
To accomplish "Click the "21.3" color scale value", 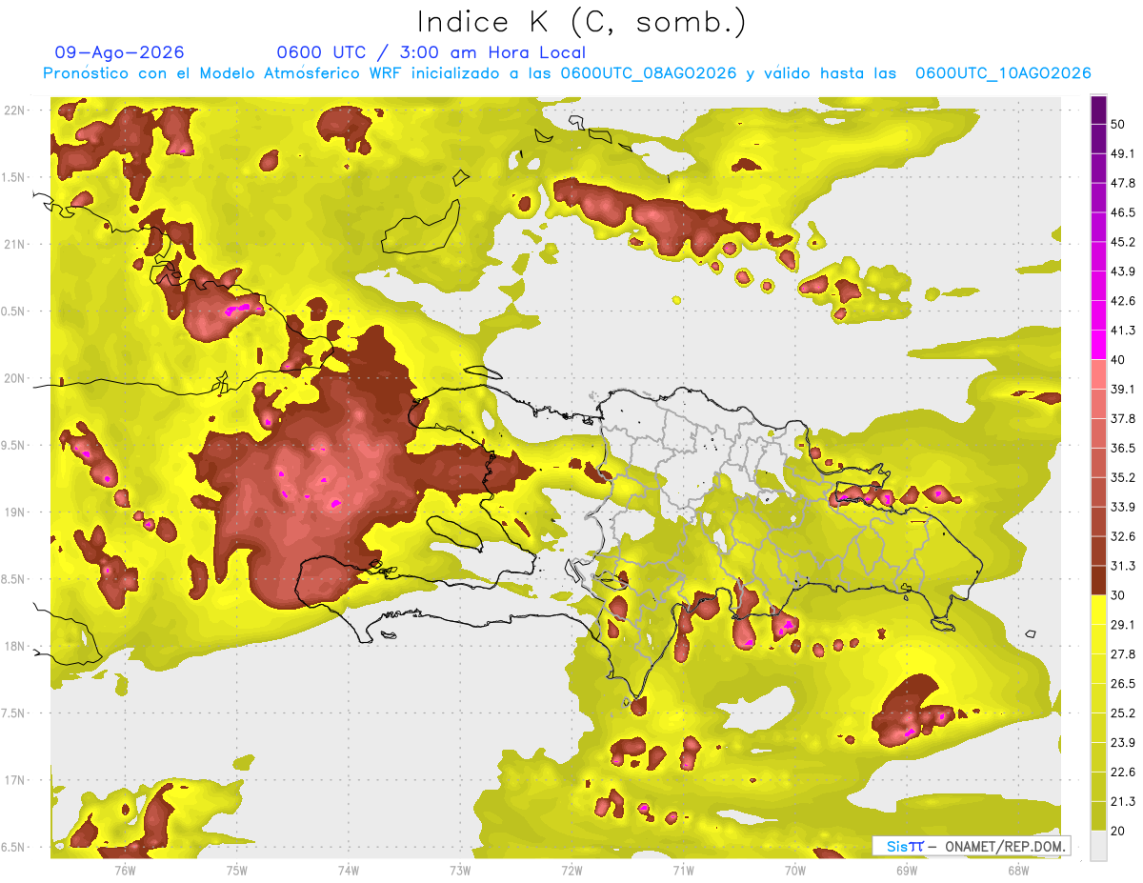I will [x=1123, y=801].
